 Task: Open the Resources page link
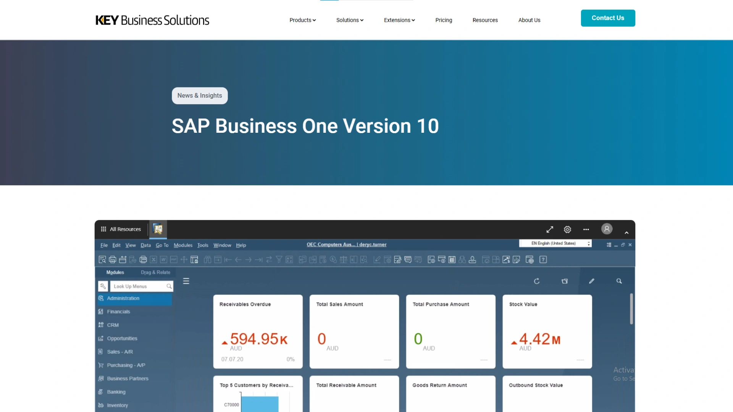click(x=485, y=20)
